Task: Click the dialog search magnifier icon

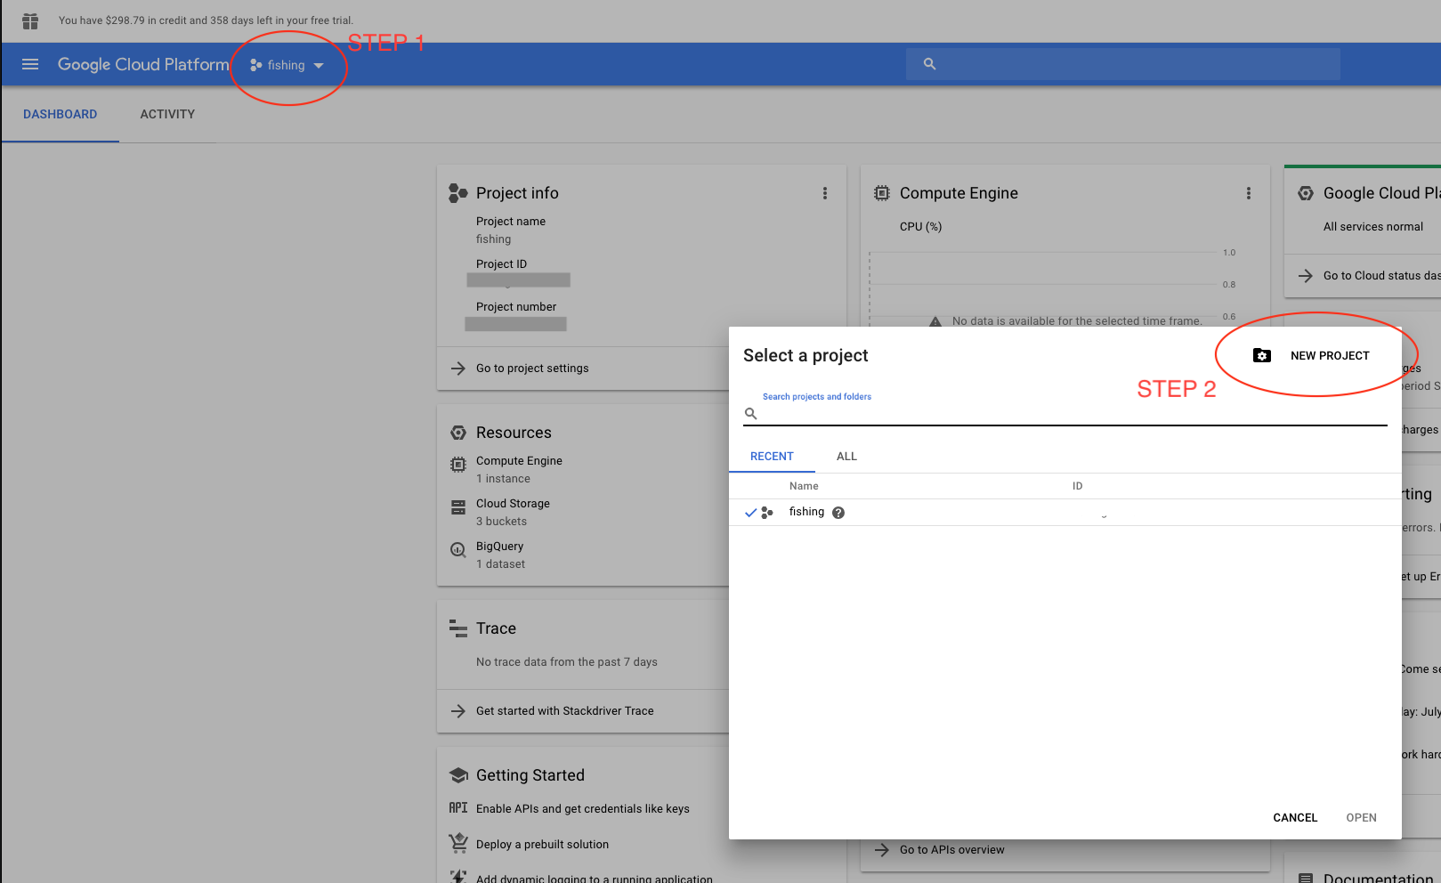Action: tap(751, 414)
